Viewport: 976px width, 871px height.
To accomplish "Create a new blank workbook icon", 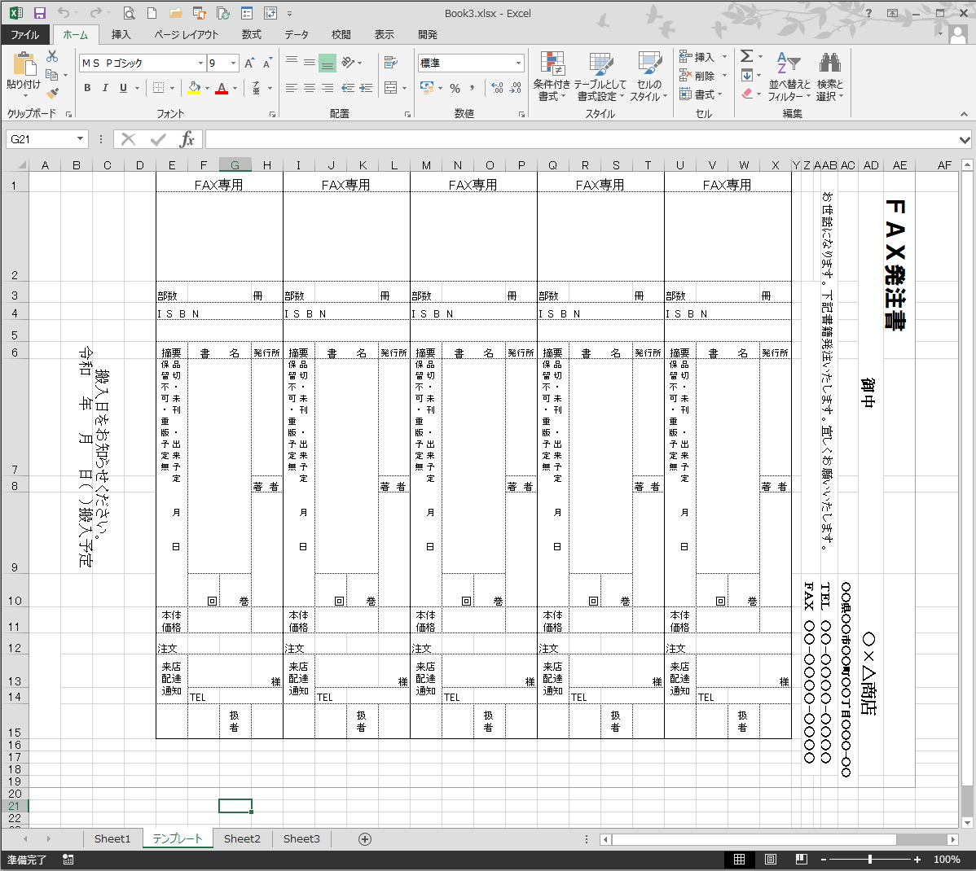I will point(152,13).
